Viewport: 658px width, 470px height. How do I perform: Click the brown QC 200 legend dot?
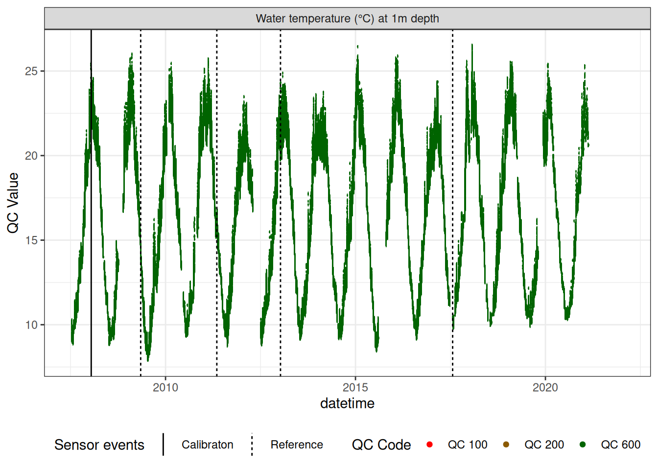(506, 445)
